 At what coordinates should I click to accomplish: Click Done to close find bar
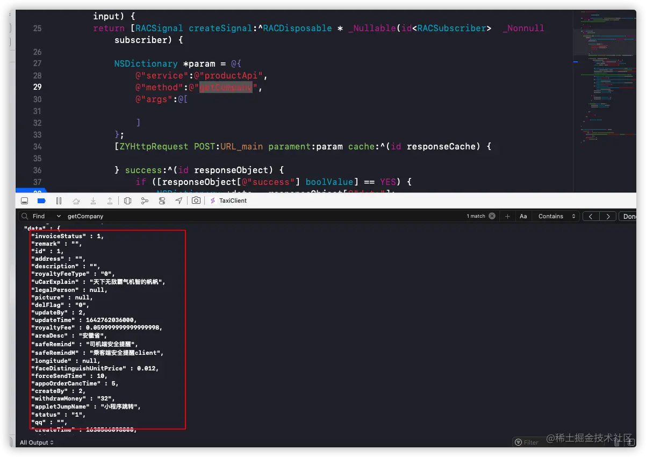628,216
